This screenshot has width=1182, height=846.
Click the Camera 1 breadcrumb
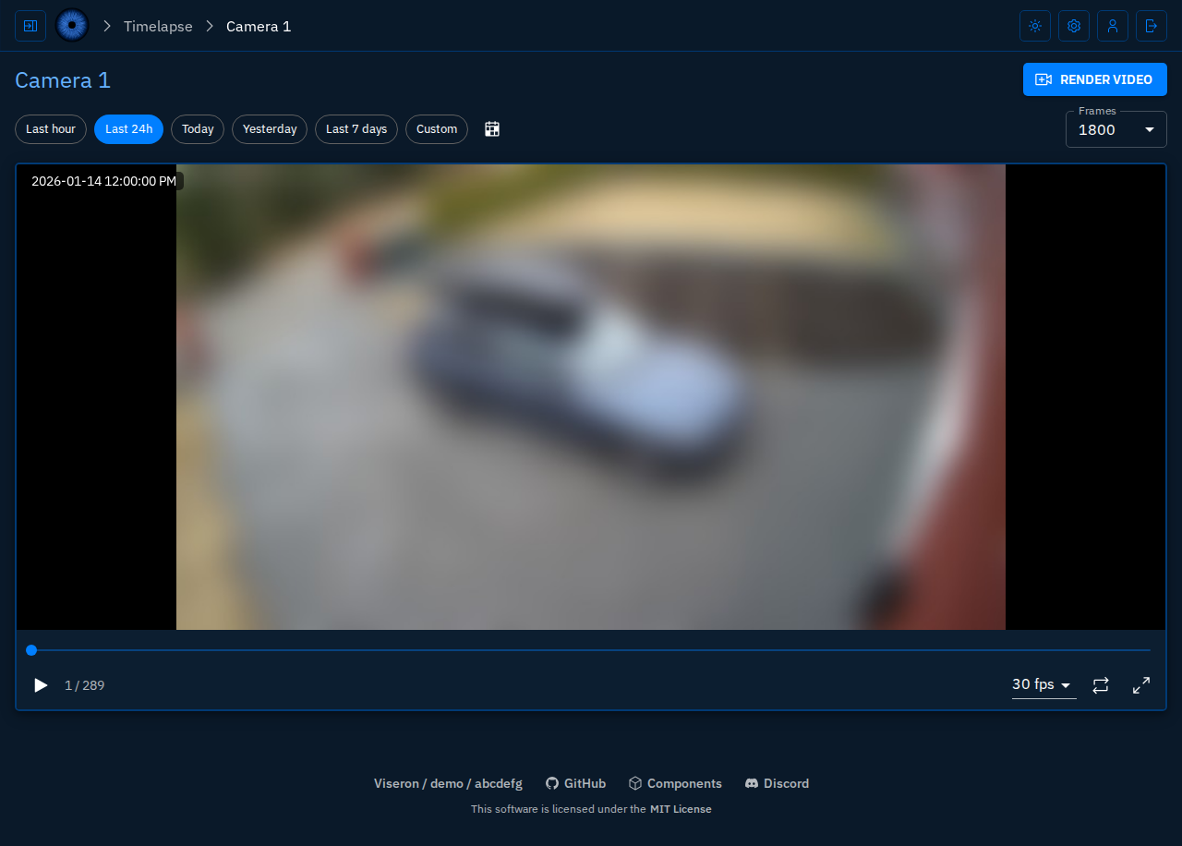[259, 26]
